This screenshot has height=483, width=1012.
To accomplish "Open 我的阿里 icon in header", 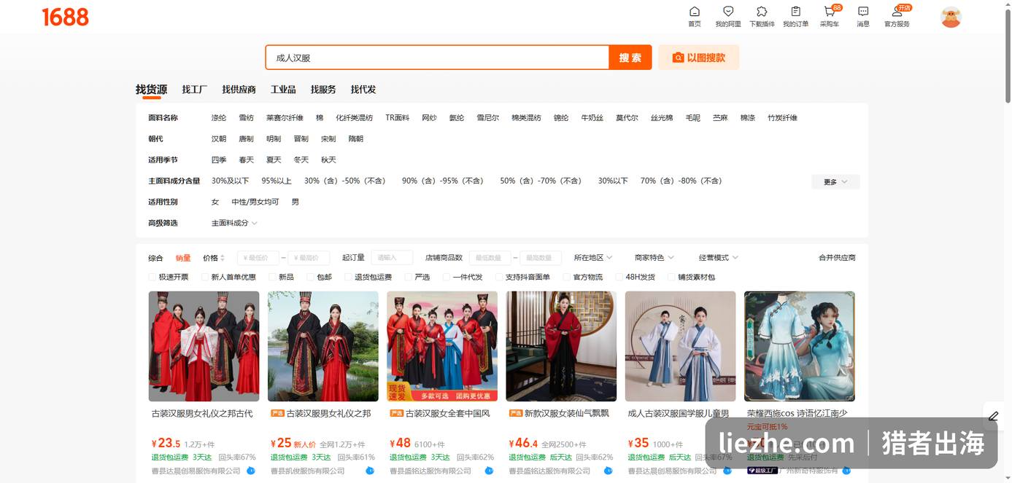I will pyautogui.click(x=728, y=12).
